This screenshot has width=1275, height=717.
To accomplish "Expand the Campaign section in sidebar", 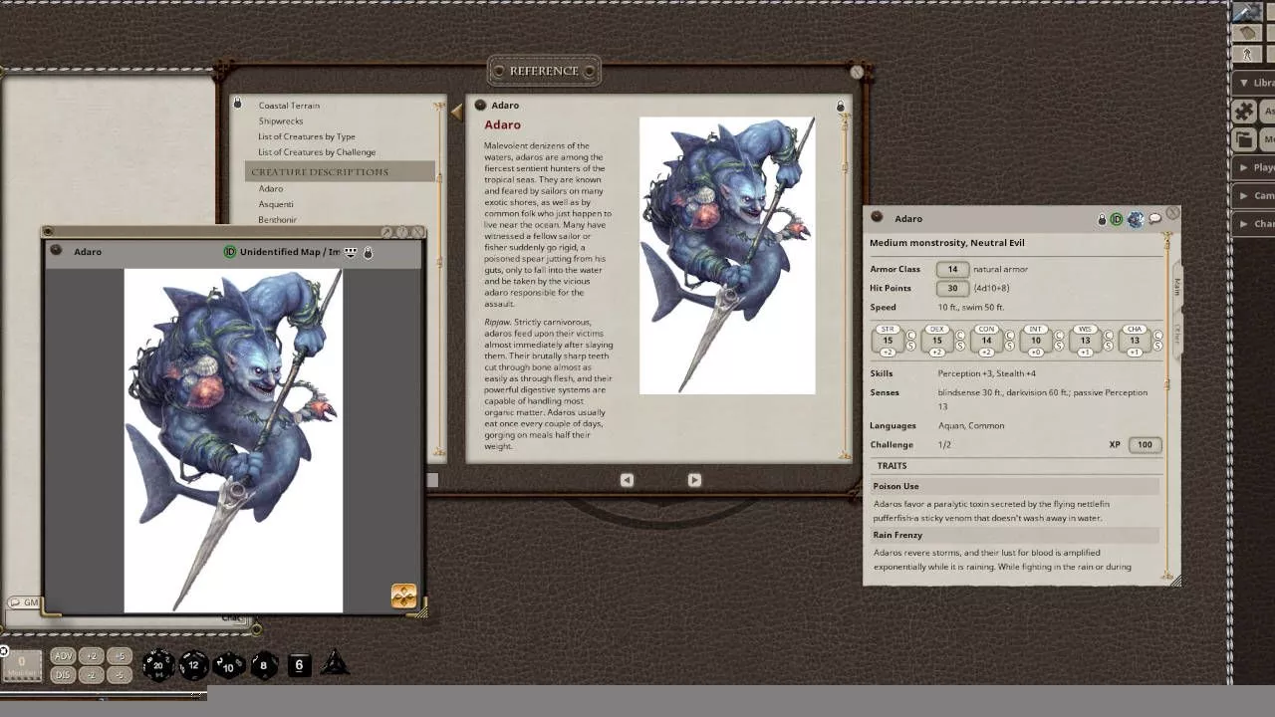I will [x=1253, y=195].
